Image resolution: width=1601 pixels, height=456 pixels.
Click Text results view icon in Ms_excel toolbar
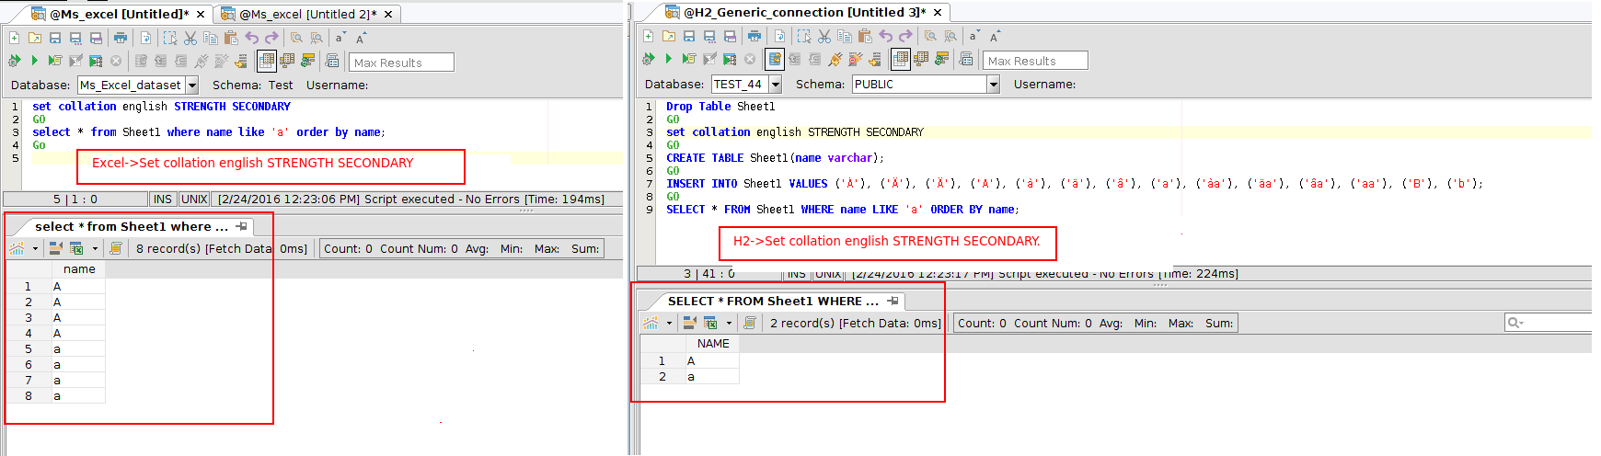287,61
